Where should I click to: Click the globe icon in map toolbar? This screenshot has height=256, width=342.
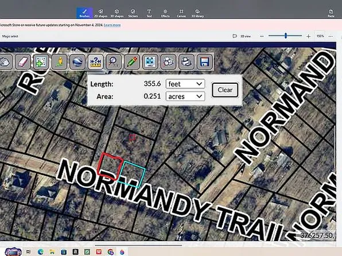pyautogui.click(x=77, y=62)
